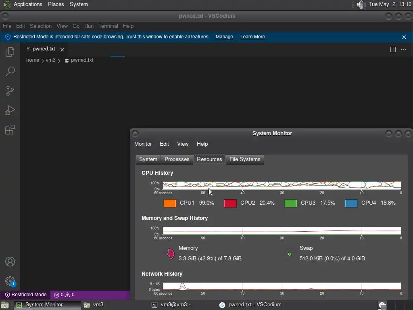Open the System Monitor Edit menu
Viewport: 413px width, 310px height.
pos(164,144)
